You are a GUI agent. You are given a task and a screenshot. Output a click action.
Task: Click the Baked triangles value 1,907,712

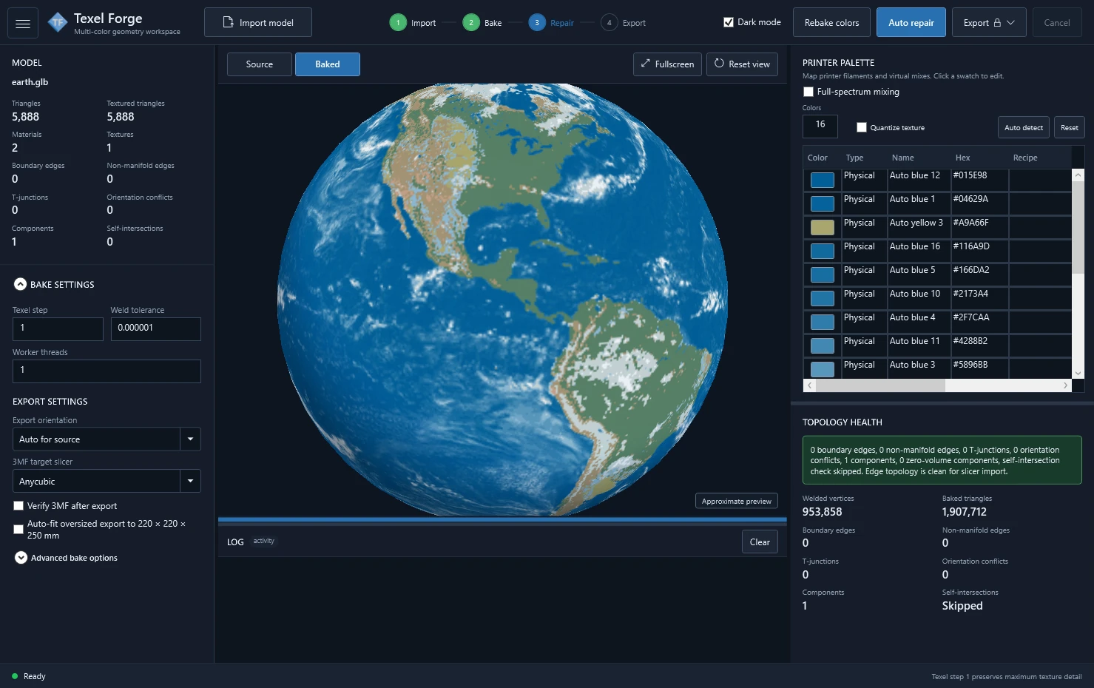click(x=964, y=512)
